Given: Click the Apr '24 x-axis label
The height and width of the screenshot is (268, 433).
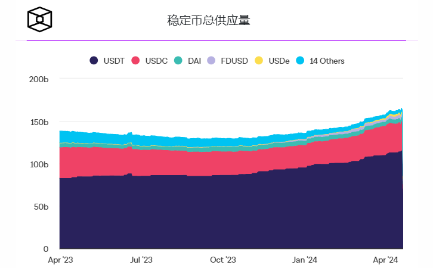Looking at the screenshot, I should click(385, 260).
